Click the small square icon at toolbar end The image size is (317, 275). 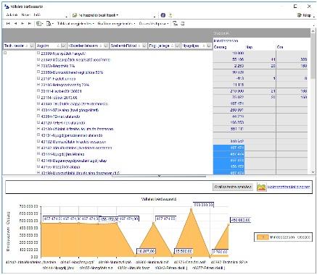183,24
